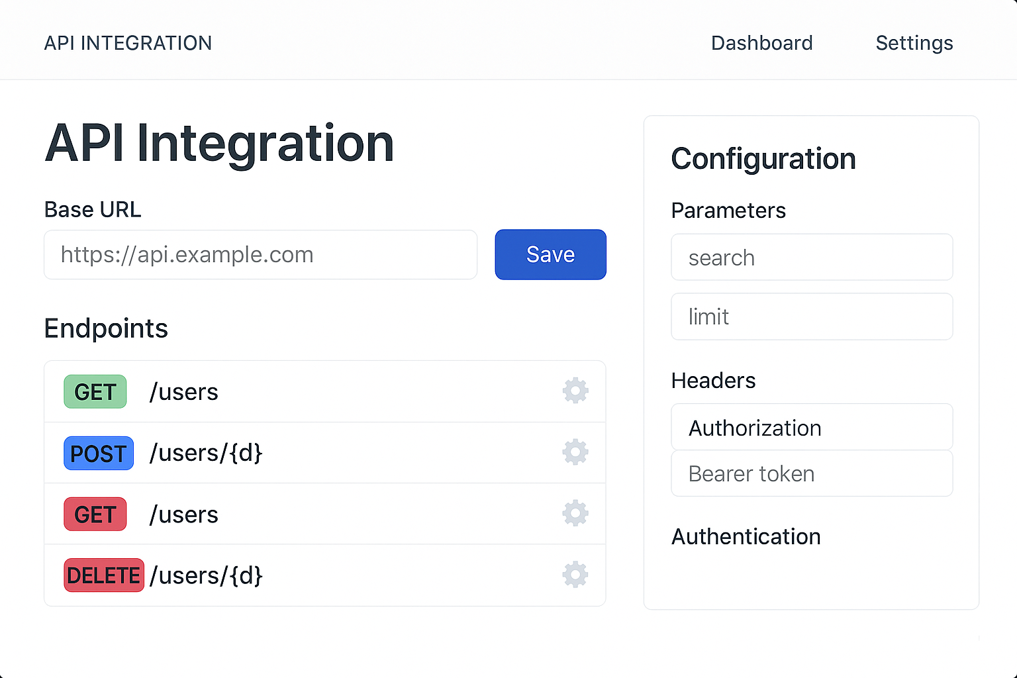The height and width of the screenshot is (678, 1017).
Task: Open Settings from the top navigation
Action: (914, 43)
